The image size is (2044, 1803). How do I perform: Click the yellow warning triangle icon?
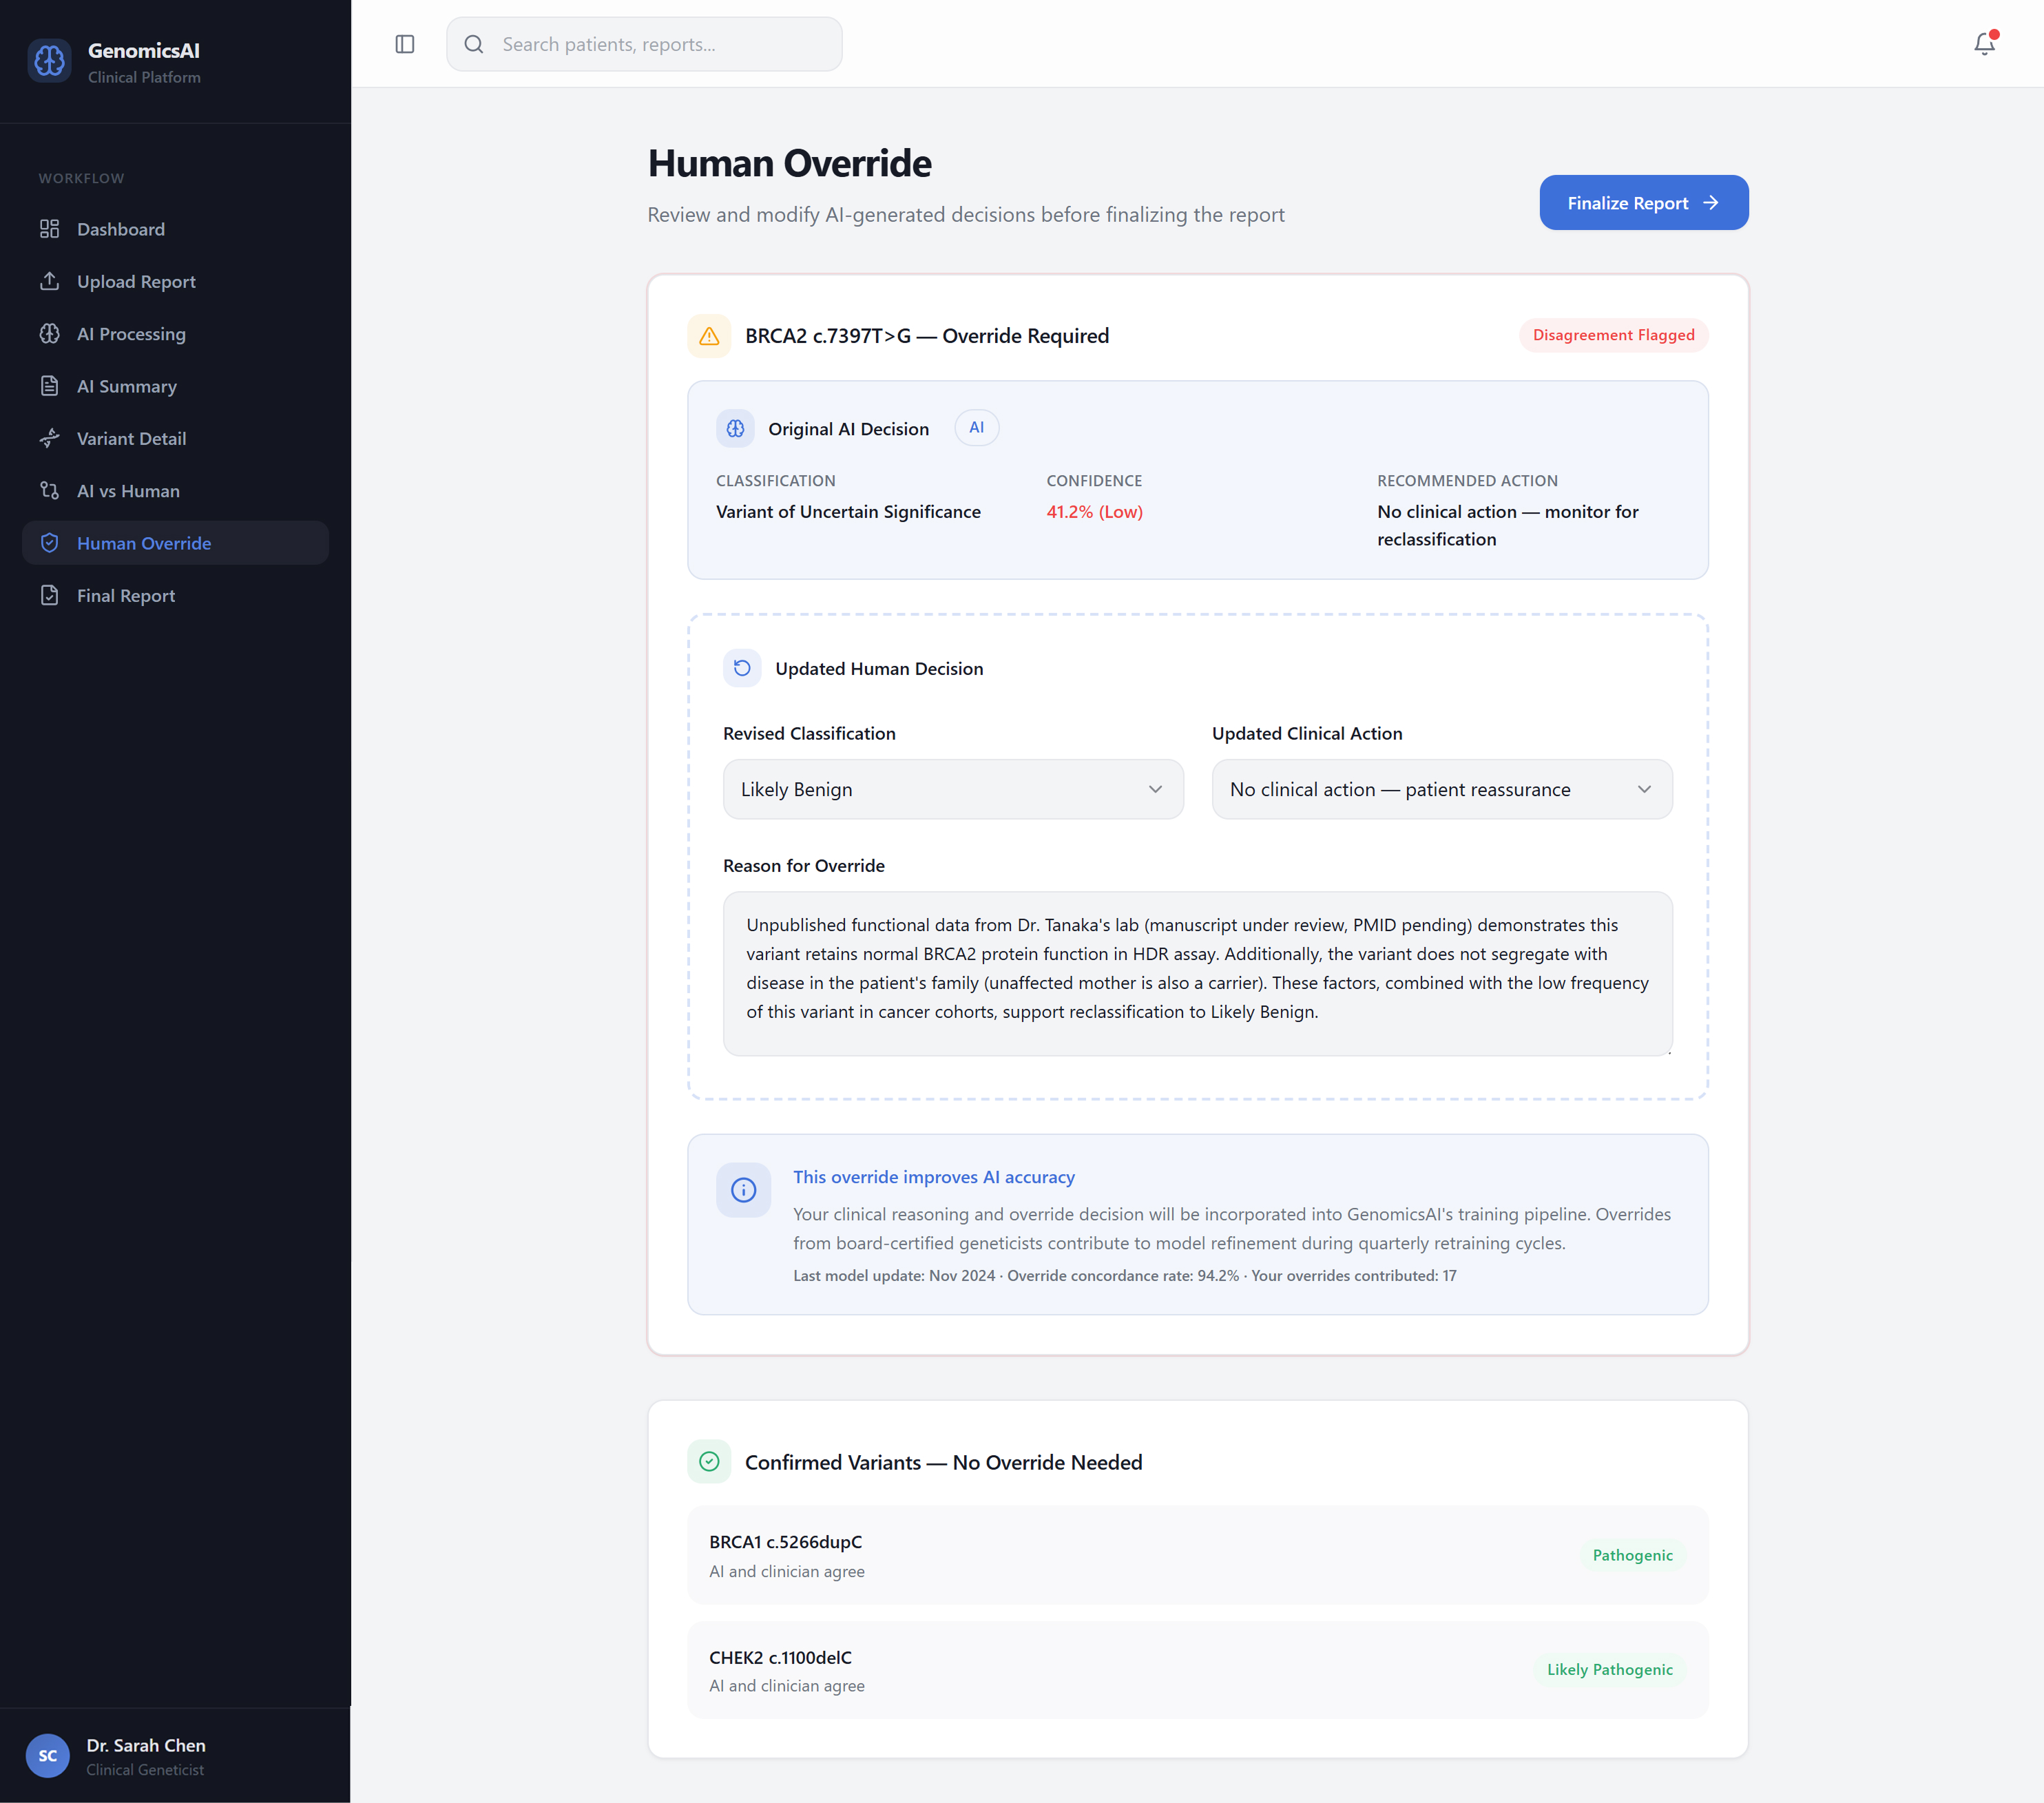pos(709,336)
